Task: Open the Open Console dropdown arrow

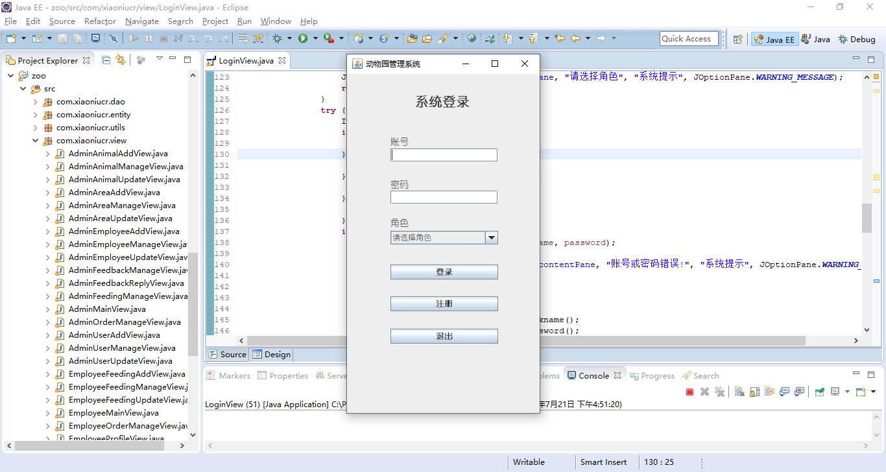Action: 873,392
